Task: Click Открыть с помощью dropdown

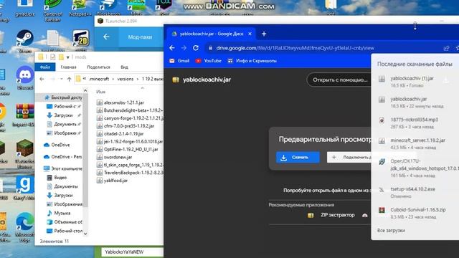Action: coord(339,80)
